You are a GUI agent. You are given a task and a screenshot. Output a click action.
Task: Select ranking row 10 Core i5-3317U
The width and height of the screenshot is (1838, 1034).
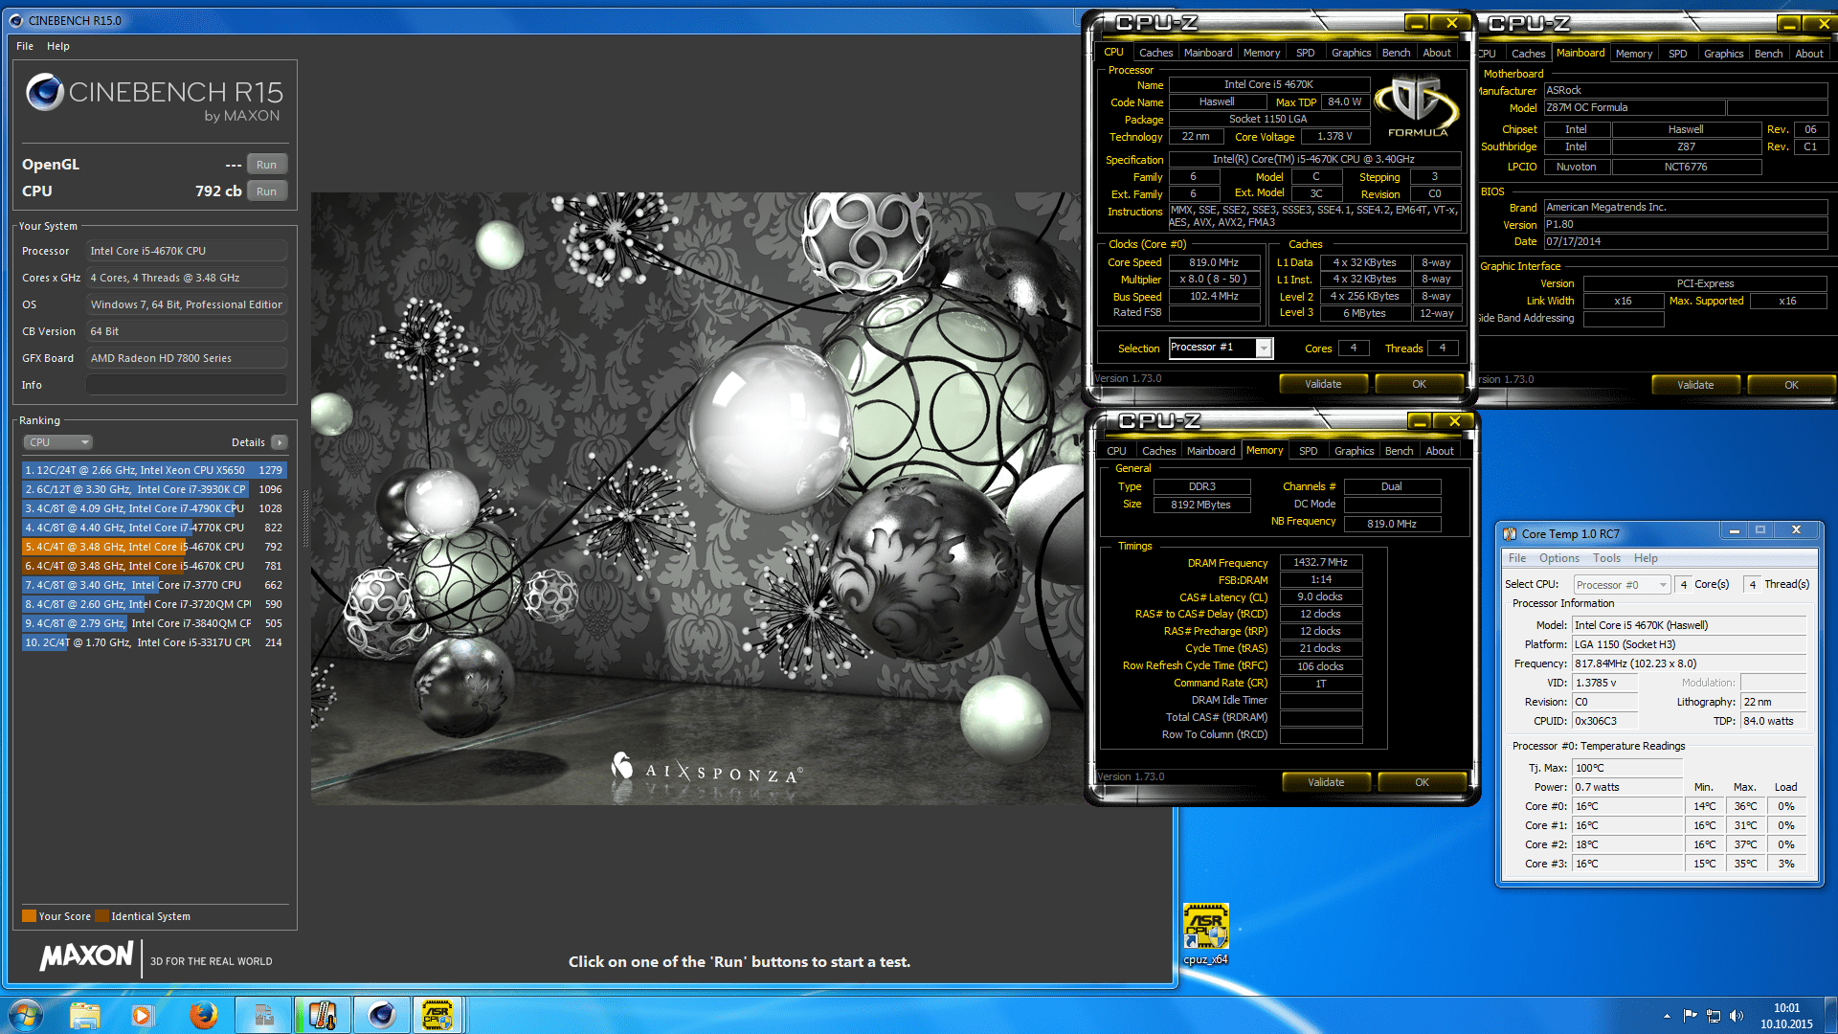pos(154,642)
